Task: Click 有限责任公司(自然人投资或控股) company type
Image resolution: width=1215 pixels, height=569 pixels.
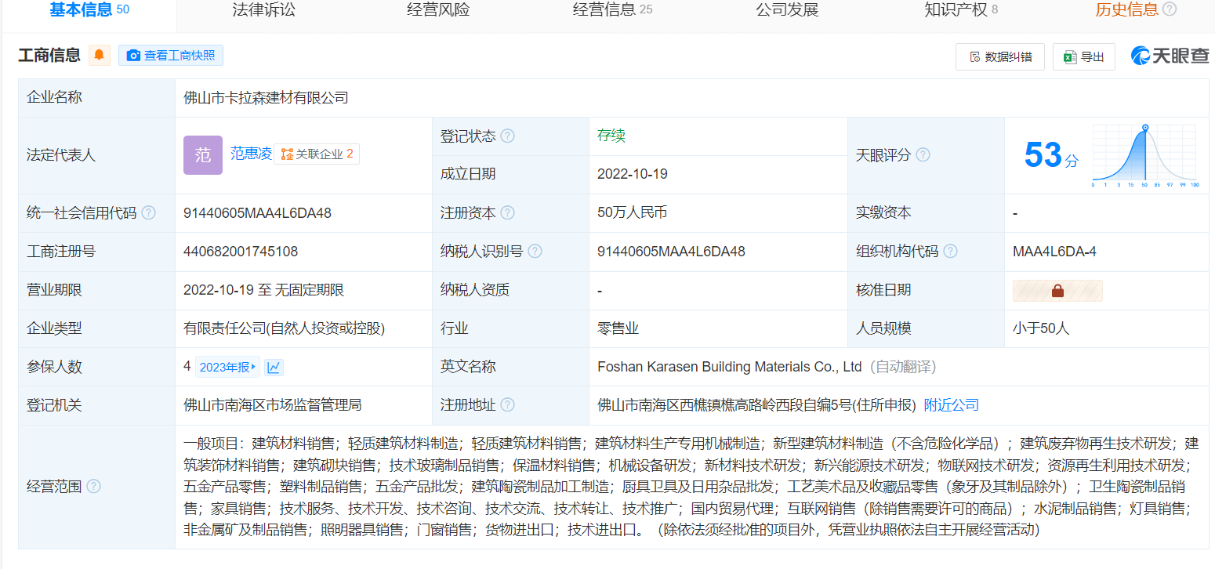Action: (x=285, y=328)
